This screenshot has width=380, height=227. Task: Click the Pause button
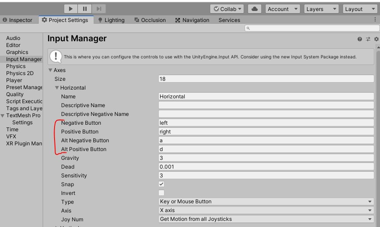(x=85, y=9)
